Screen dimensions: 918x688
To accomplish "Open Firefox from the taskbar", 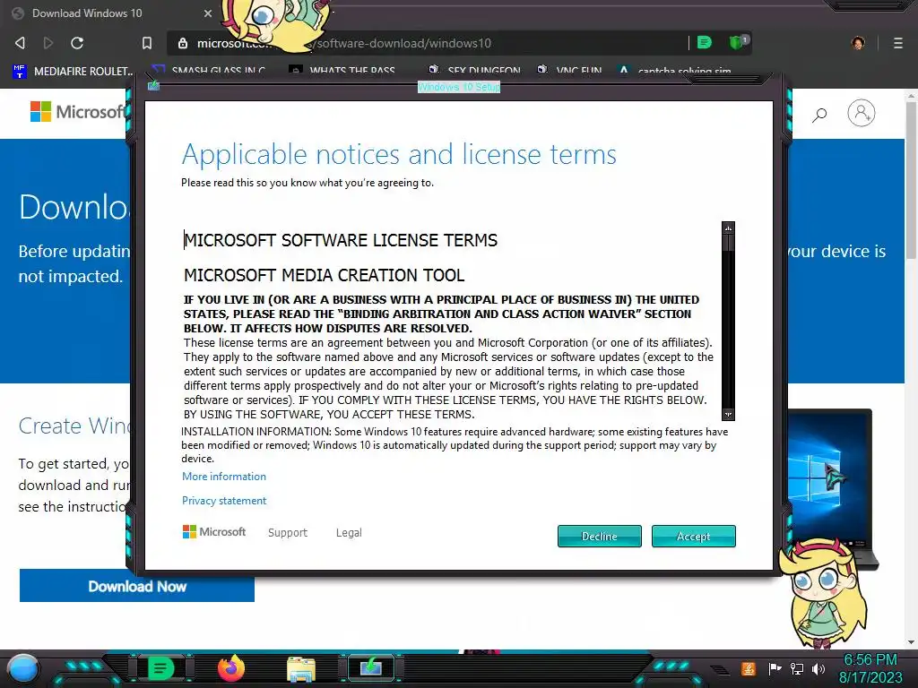I will pos(231,668).
